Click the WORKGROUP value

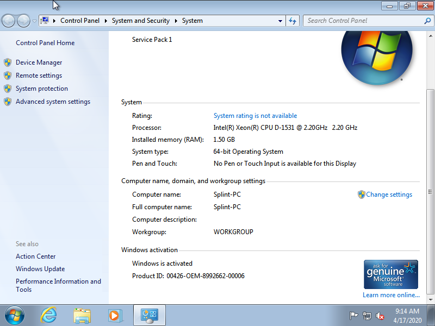233,232
